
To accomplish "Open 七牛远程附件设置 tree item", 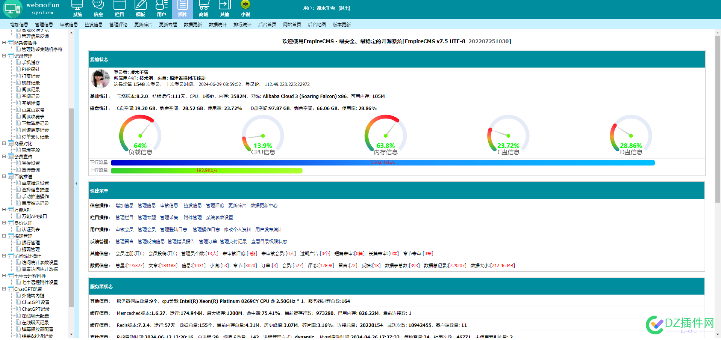I will (x=40, y=283).
